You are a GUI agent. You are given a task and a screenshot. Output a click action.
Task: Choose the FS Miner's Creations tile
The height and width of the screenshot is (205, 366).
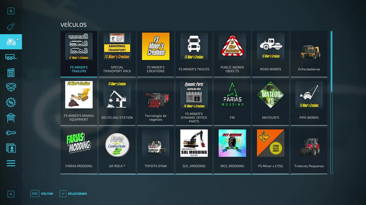pos(156,54)
